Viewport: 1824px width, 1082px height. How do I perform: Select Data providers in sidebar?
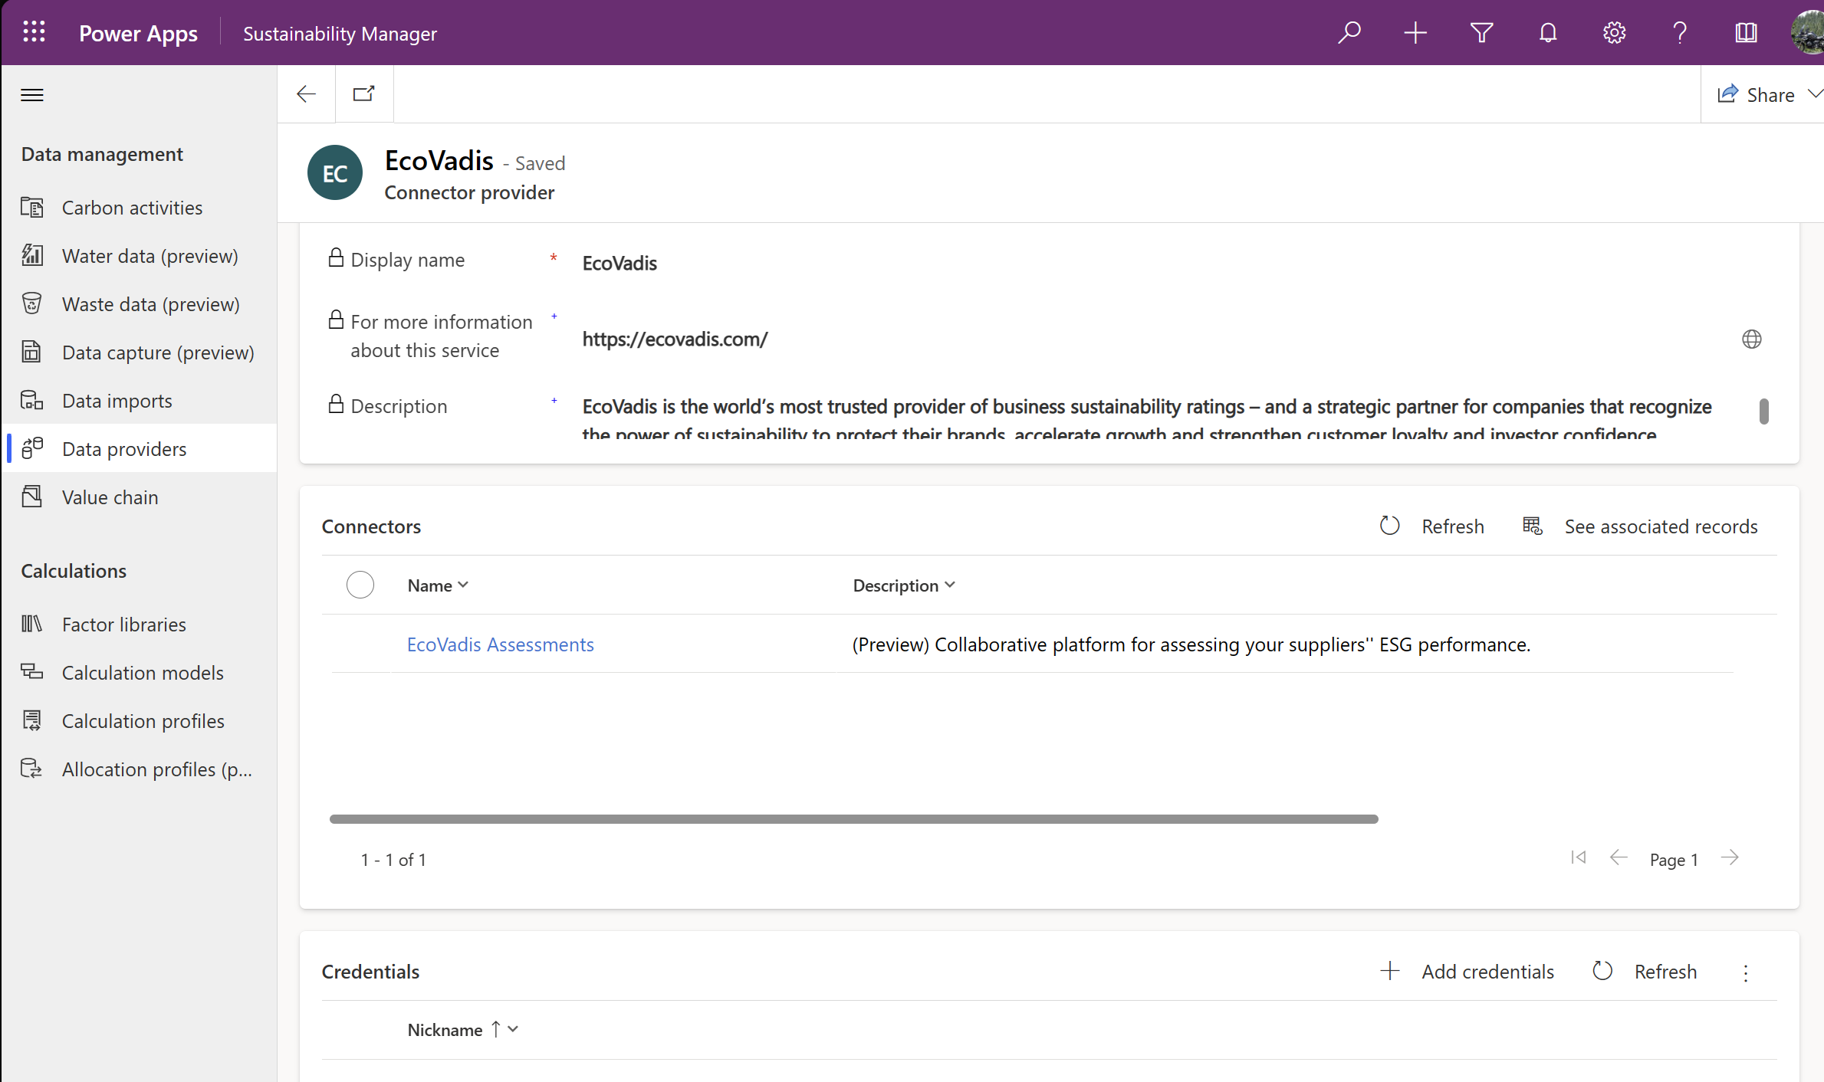coord(139,449)
